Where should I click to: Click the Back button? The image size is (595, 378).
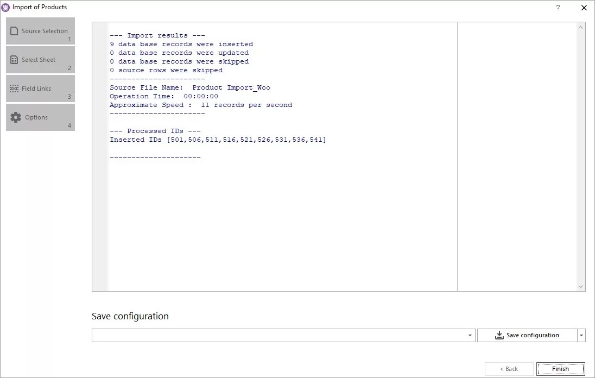pyautogui.click(x=509, y=368)
